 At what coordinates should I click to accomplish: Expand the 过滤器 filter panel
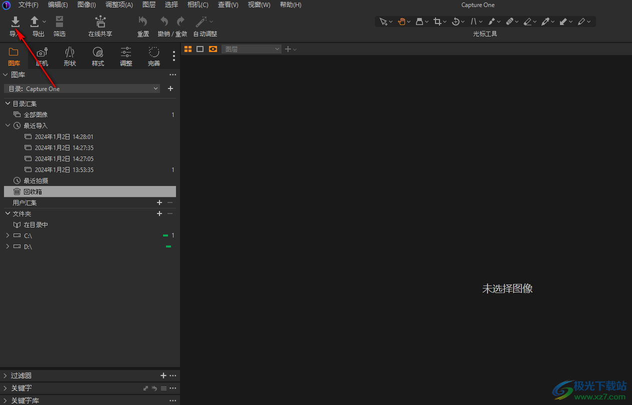click(x=5, y=375)
